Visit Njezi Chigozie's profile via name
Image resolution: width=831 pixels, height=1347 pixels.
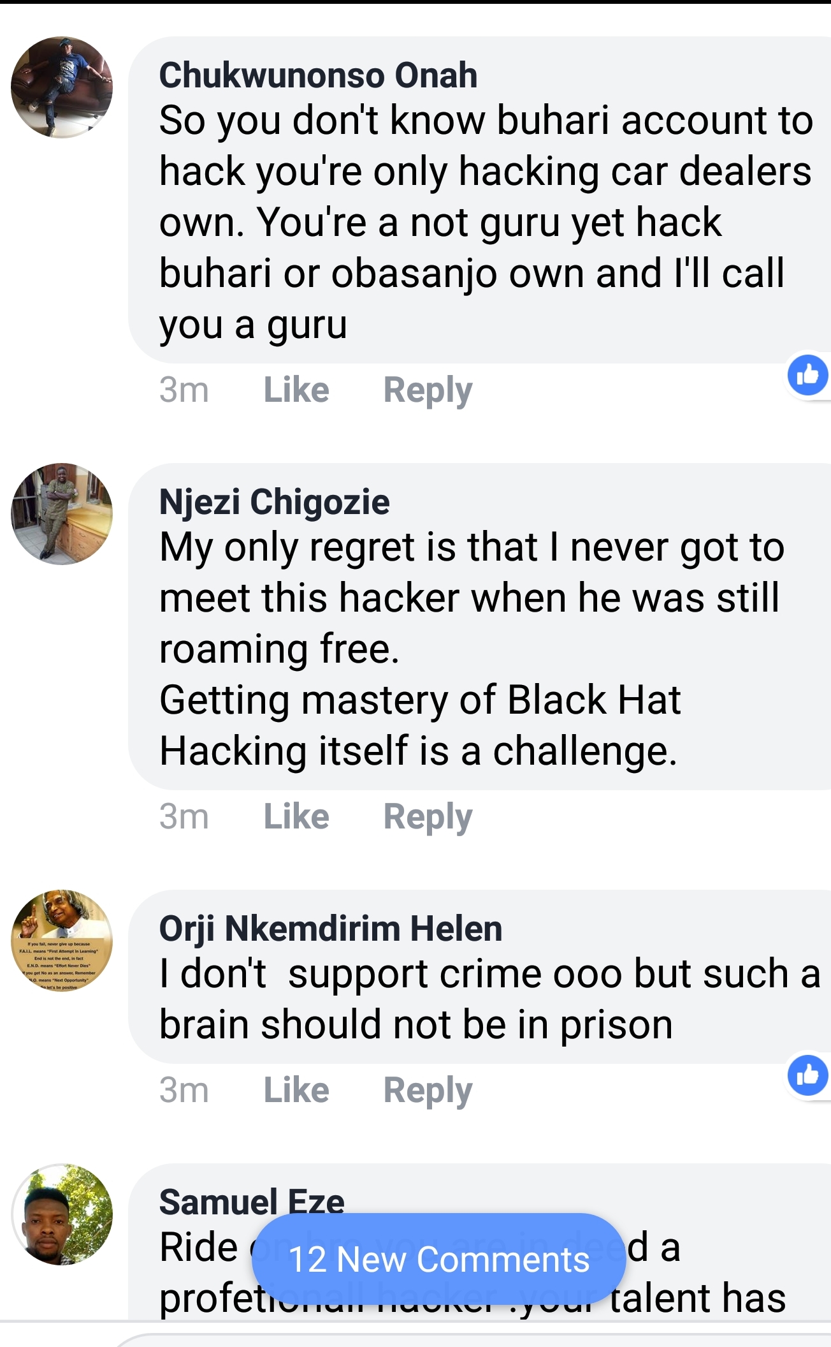coord(274,502)
